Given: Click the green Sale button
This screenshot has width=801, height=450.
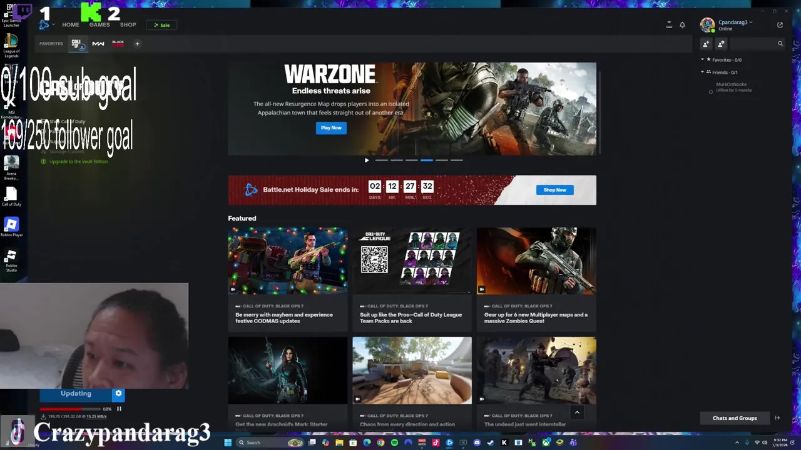Looking at the screenshot, I should [x=162, y=25].
